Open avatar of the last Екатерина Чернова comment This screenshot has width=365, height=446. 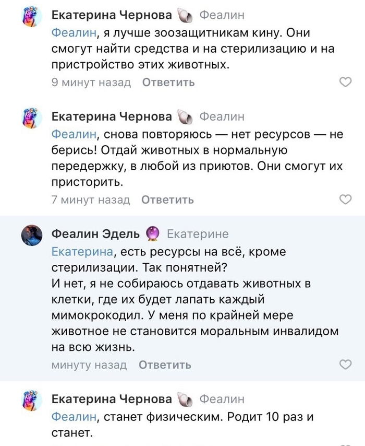(x=31, y=401)
